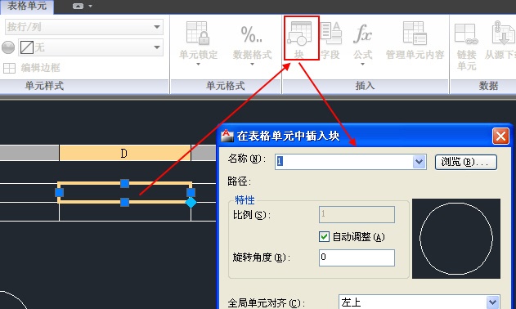Click the 插入 panel title
This screenshot has width=516, height=309.
point(365,86)
